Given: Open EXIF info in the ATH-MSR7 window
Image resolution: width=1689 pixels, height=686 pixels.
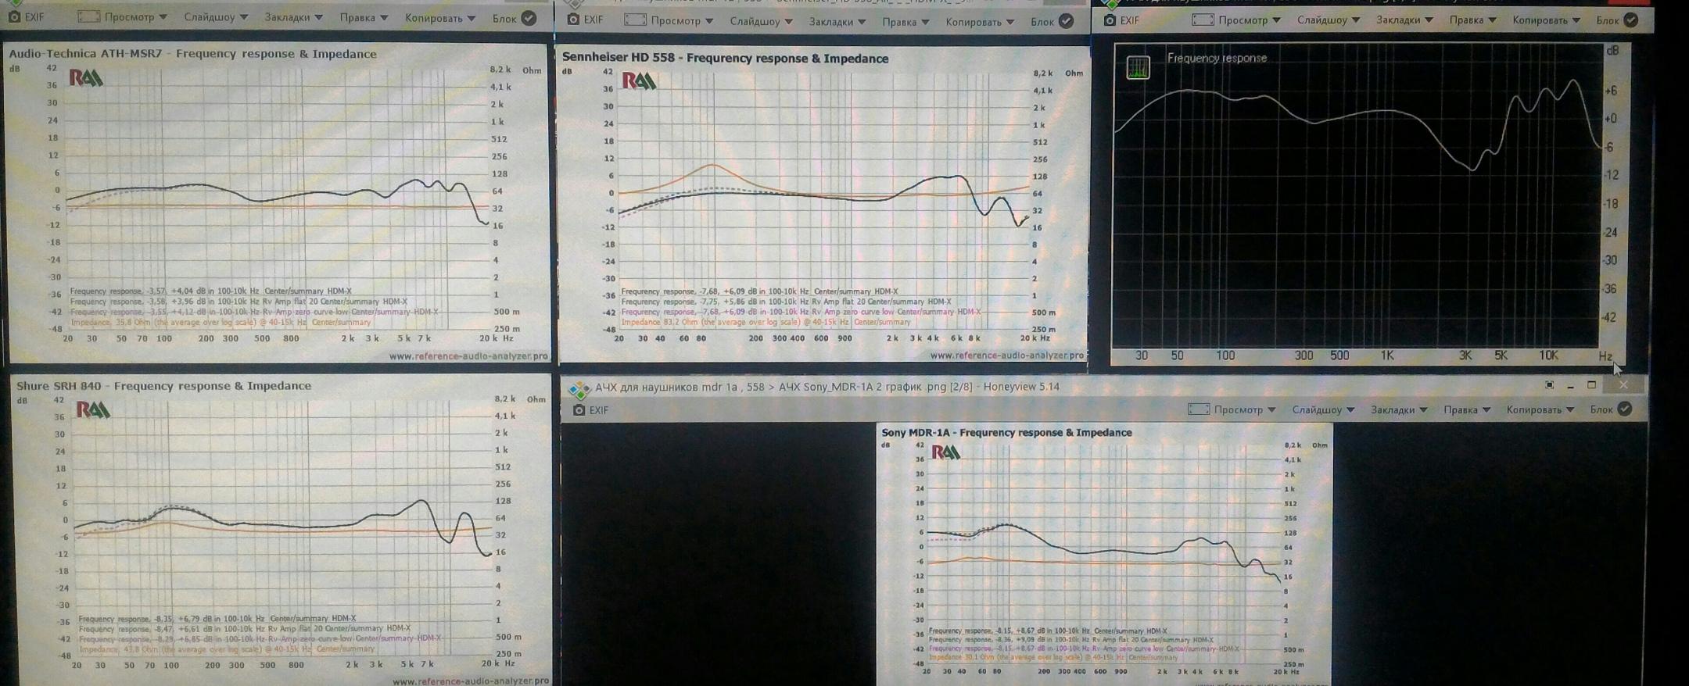Looking at the screenshot, I should coord(26,16).
